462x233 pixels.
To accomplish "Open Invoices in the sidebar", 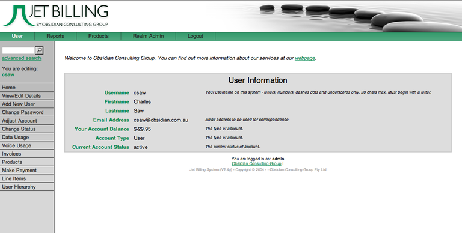I will point(27,154).
